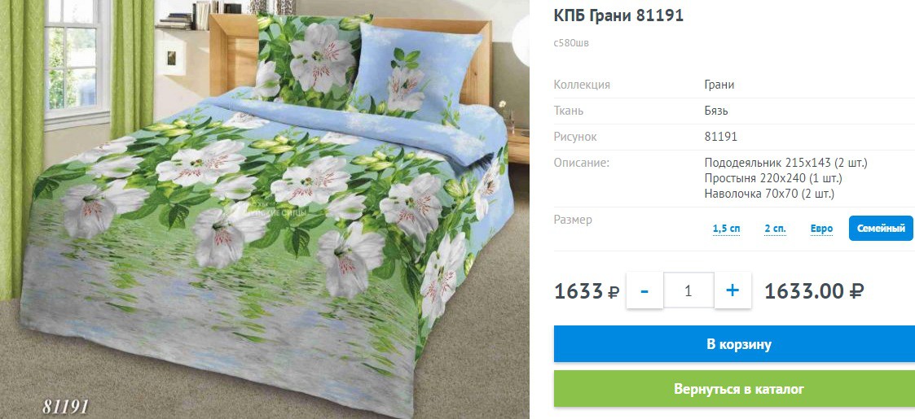The height and width of the screenshot is (419, 915).
Task: Click the 1633.00 ₽ total price
Action: click(814, 290)
